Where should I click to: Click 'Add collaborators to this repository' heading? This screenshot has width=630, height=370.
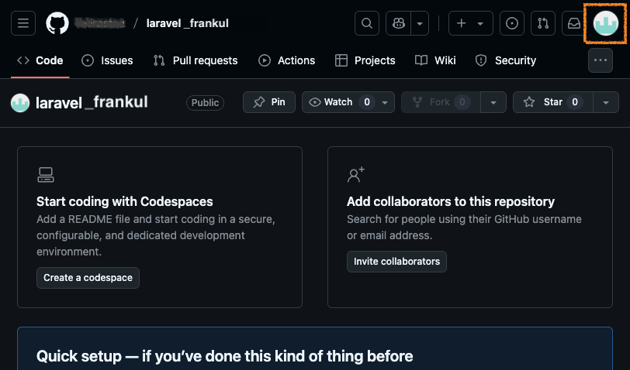451,201
